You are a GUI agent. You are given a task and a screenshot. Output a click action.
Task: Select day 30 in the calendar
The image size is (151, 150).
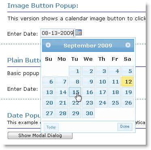tap(88, 113)
